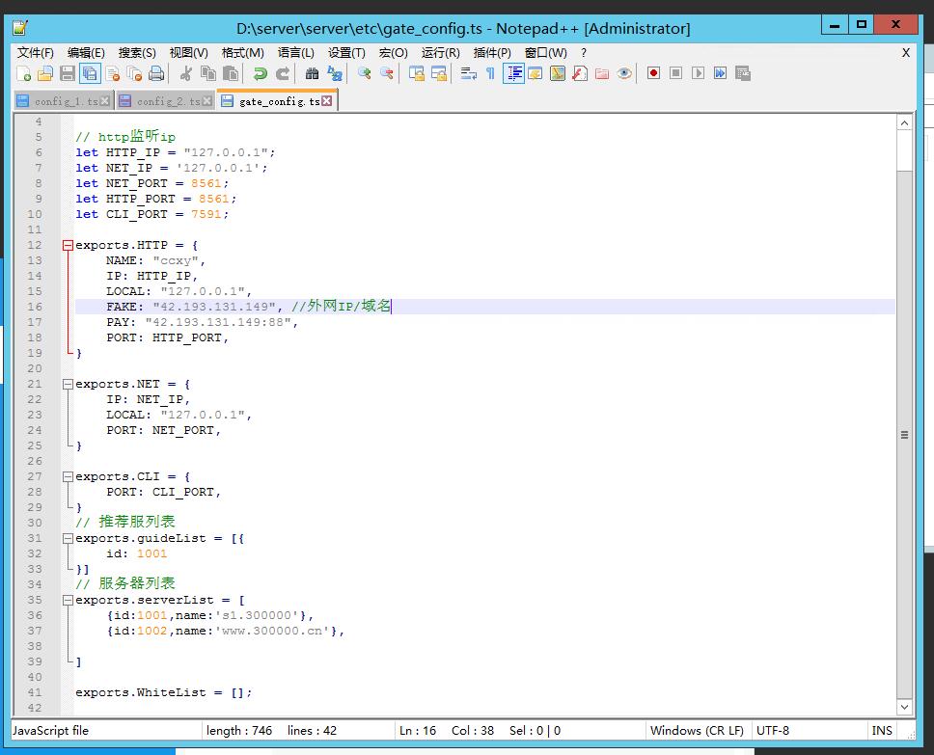Image resolution: width=934 pixels, height=755 pixels.
Task: Click the New file toolbar icon
Action: pyautogui.click(x=24, y=73)
